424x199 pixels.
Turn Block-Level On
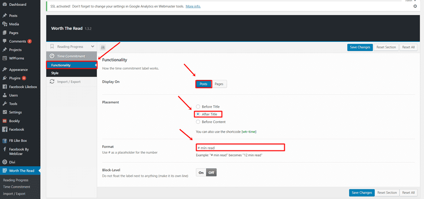pyautogui.click(x=201, y=173)
